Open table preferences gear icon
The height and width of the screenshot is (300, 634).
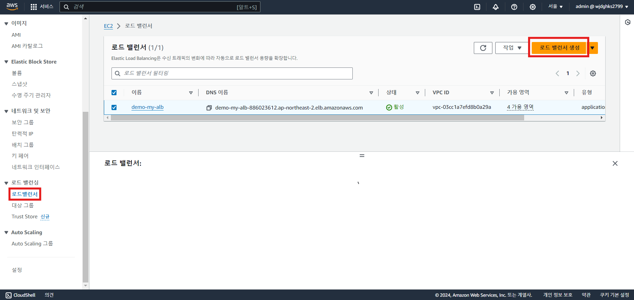[x=593, y=73]
